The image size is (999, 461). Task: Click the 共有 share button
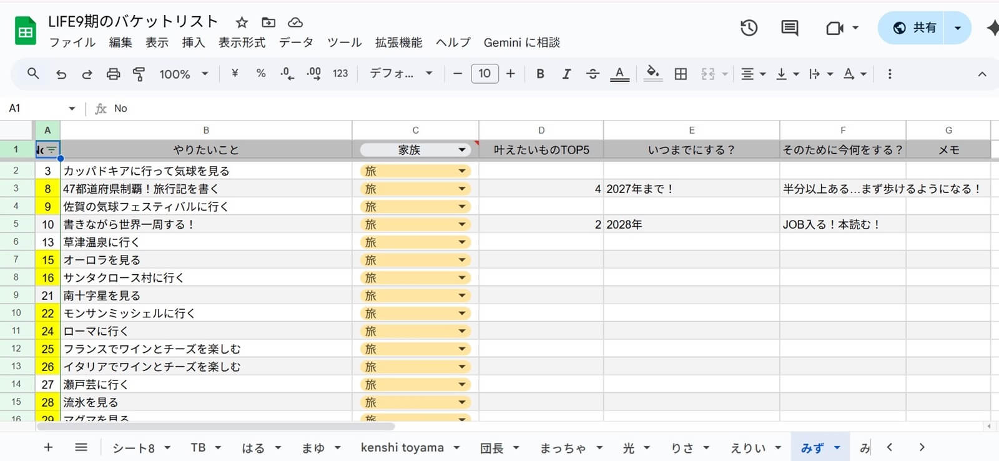click(x=915, y=28)
